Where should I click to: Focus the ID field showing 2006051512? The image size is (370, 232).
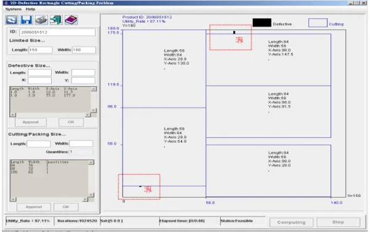(57, 32)
